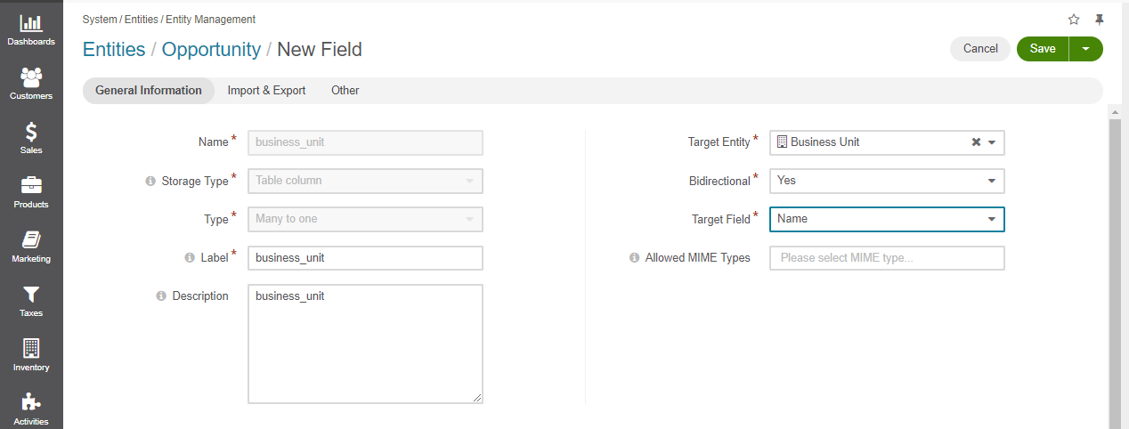Switch to the Import & Export tab
Screen dimensions: 1129x429
point(266,91)
